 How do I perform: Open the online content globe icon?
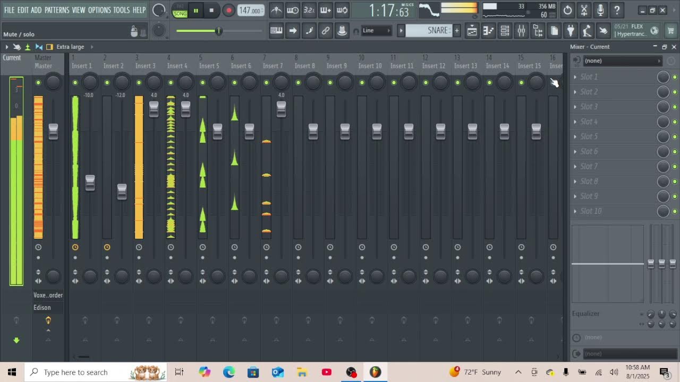(x=654, y=31)
